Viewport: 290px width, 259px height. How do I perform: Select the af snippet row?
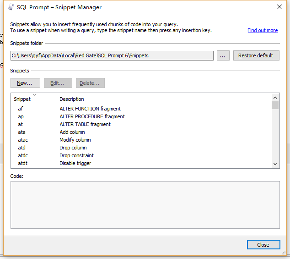pyautogui.click(x=141, y=109)
